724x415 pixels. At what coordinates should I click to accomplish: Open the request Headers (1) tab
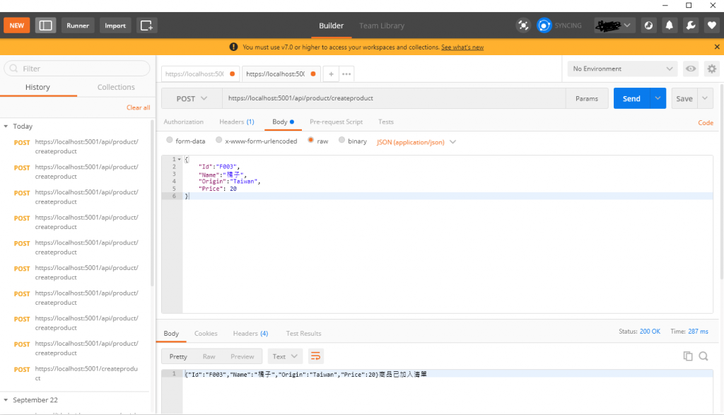click(x=236, y=122)
